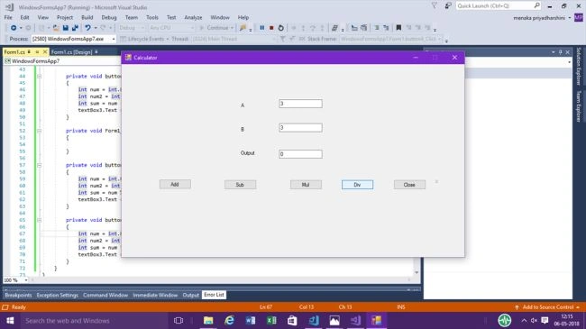Click the Div button in Calculator
Viewport: 586px width, 329px height.
[357, 185]
